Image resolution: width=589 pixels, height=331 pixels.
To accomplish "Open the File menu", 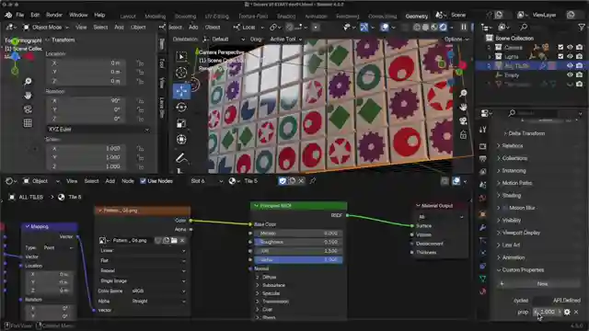I will 20,15.
